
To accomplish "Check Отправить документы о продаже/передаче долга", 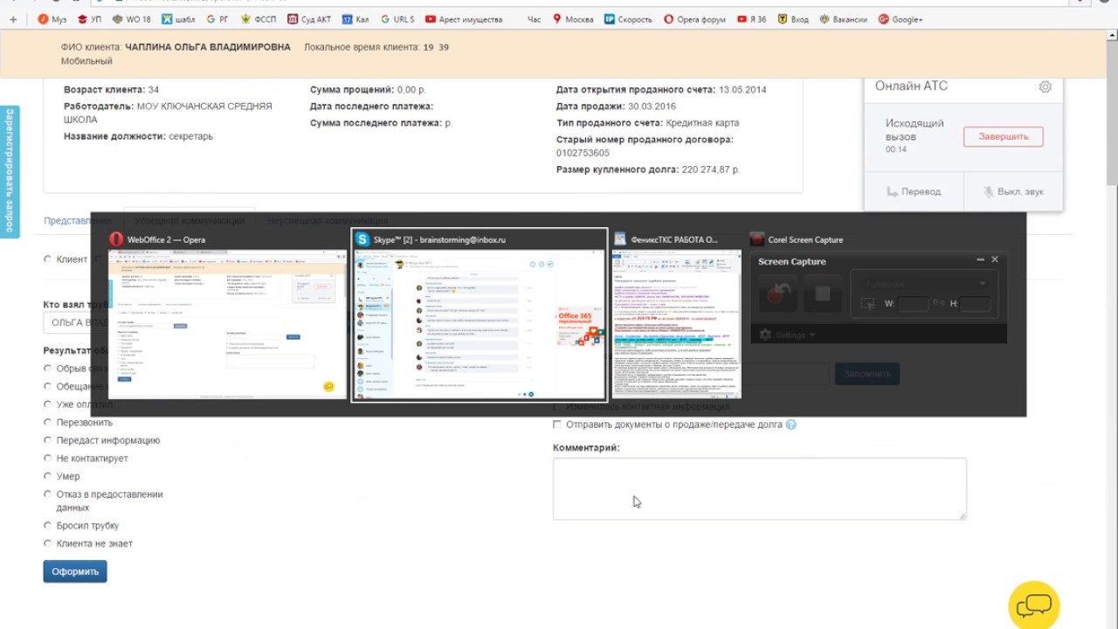I will (557, 425).
